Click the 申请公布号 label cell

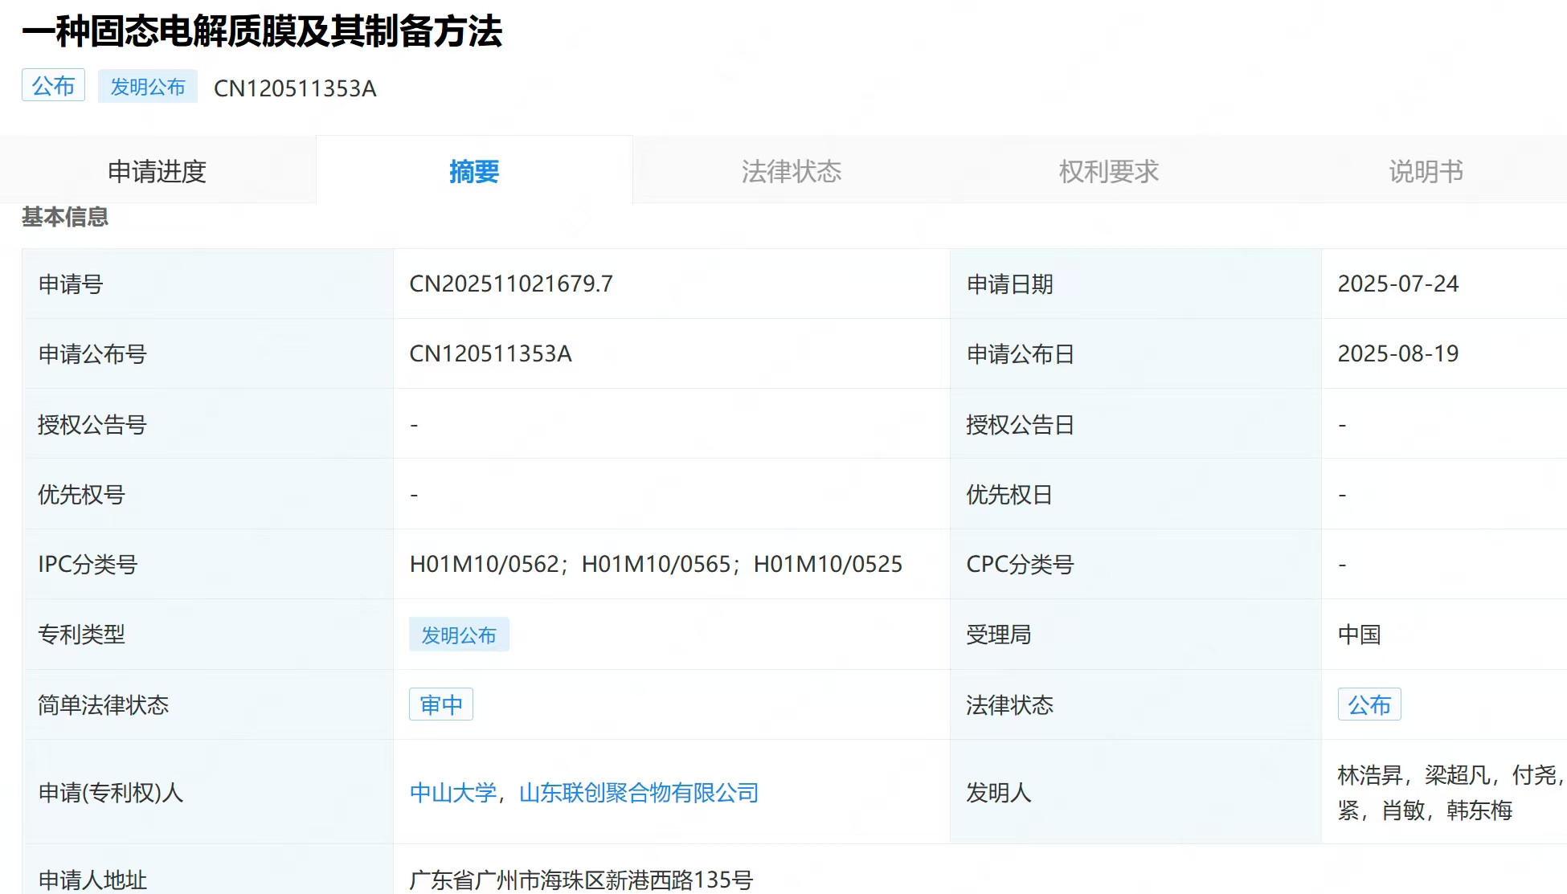pos(208,353)
